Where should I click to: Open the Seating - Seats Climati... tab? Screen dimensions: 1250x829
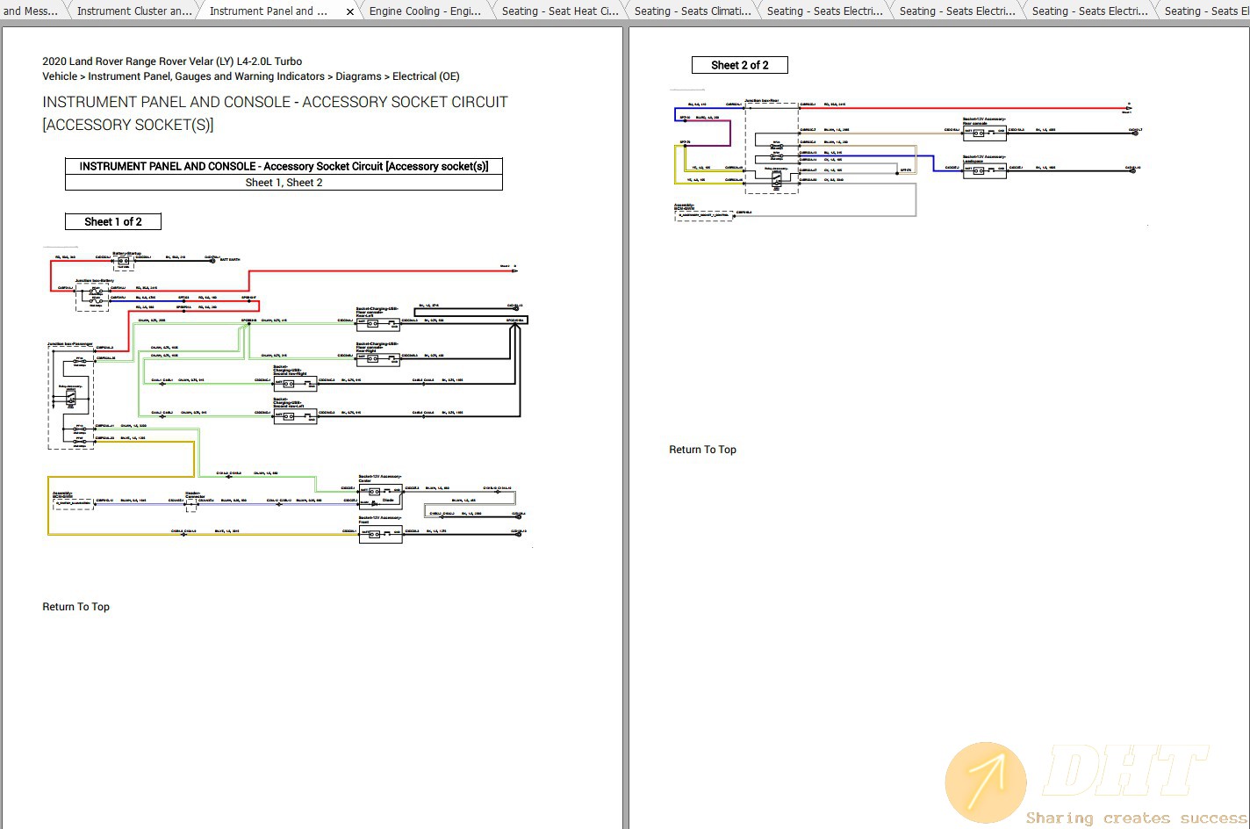pyautogui.click(x=692, y=11)
